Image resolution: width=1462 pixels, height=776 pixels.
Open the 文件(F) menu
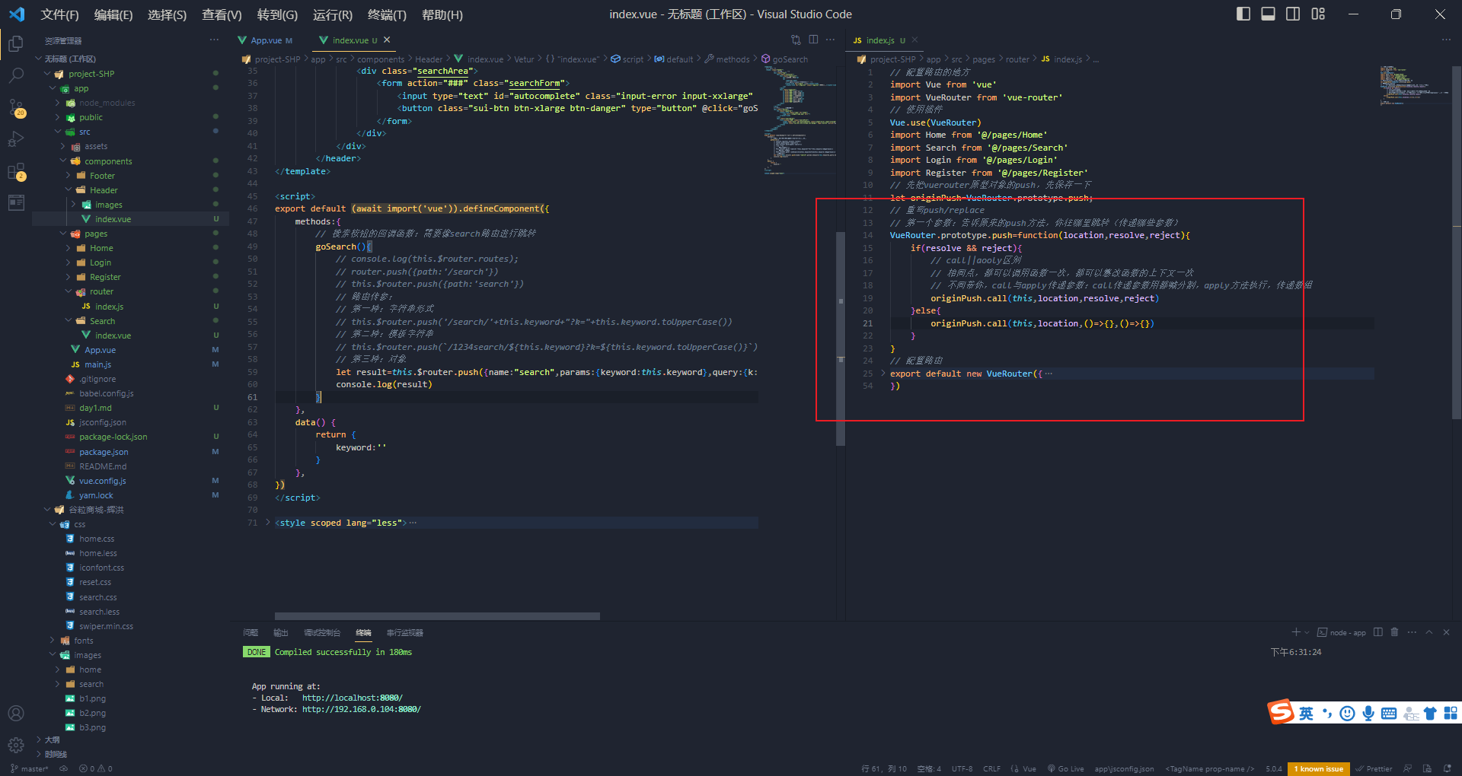[59, 14]
